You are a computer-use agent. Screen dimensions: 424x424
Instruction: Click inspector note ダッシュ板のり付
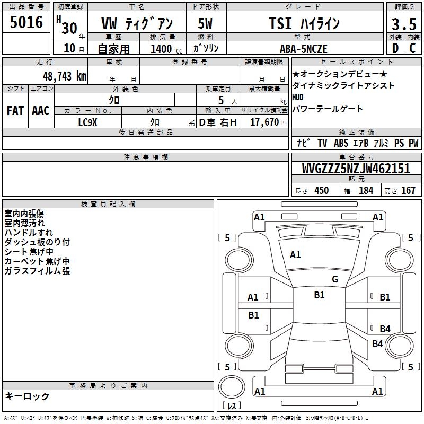37,242
